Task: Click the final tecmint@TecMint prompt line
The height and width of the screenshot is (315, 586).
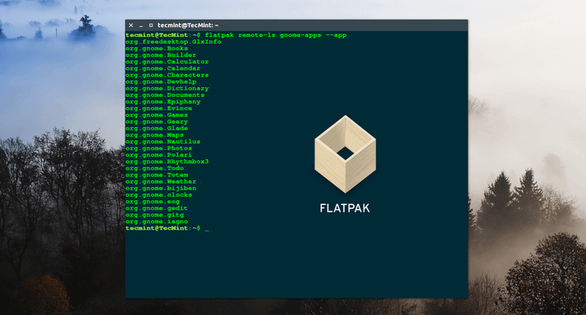Action: tap(167, 228)
